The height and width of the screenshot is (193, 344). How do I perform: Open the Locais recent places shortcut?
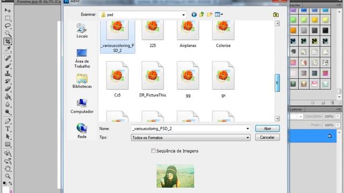[x=82, y=31]
